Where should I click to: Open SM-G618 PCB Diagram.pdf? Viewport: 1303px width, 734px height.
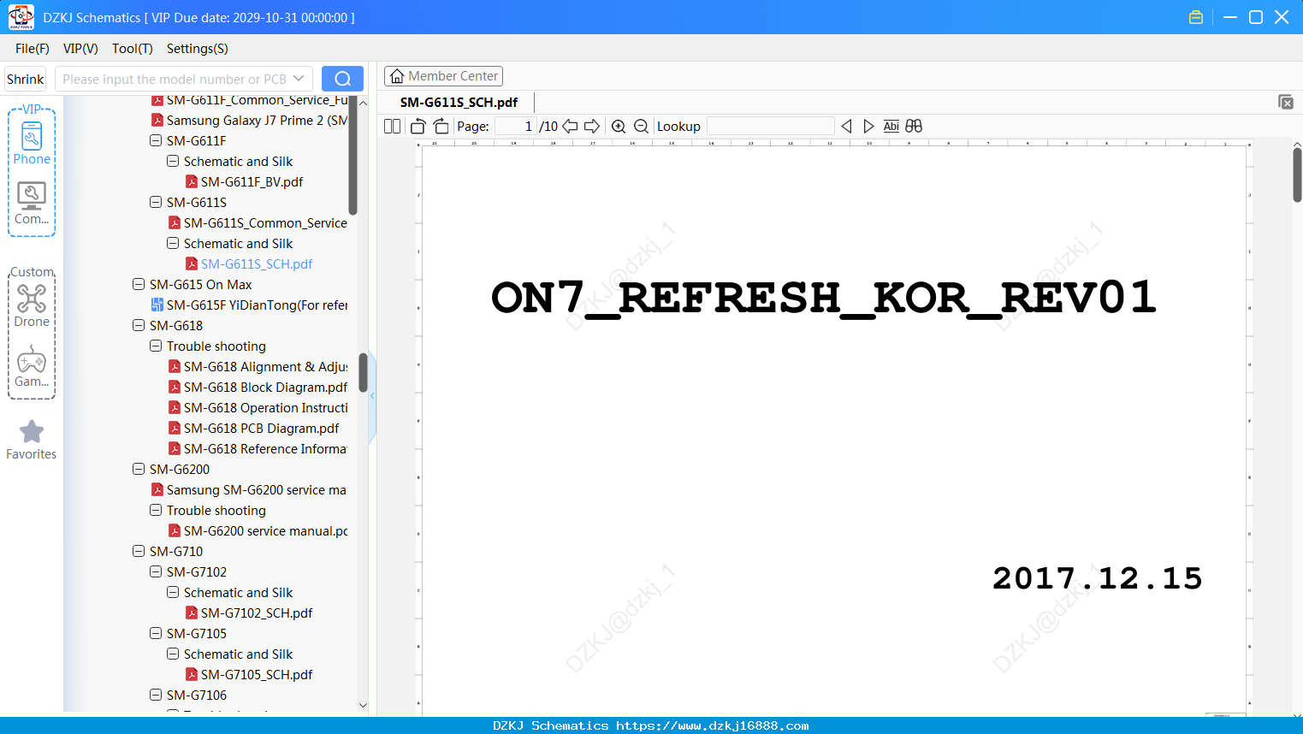pos(254,429)
